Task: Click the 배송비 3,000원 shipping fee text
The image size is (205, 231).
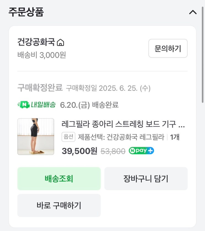Action: pos(42,55)
